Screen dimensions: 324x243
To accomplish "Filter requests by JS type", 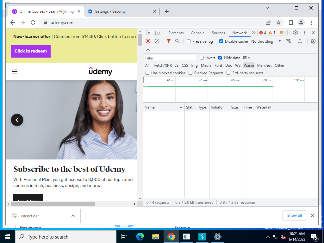I will coord(177,65).
